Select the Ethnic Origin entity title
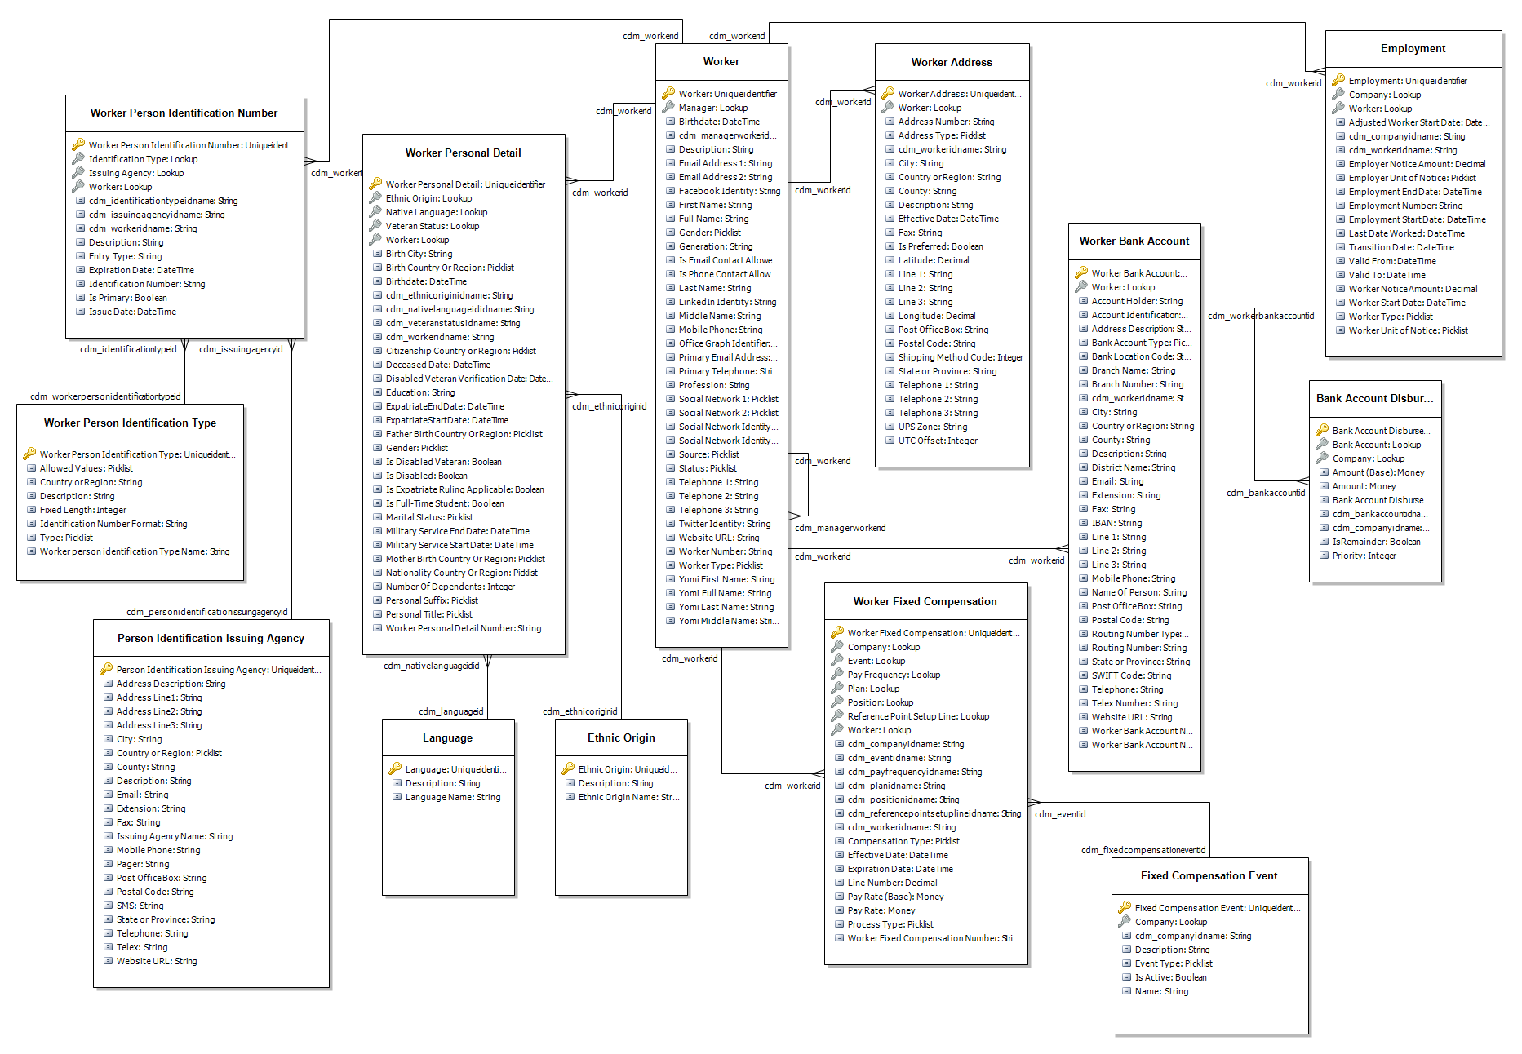 coord(621,737)
